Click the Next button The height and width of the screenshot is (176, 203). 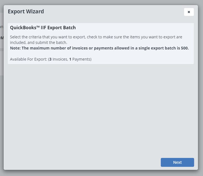point(177,162)
